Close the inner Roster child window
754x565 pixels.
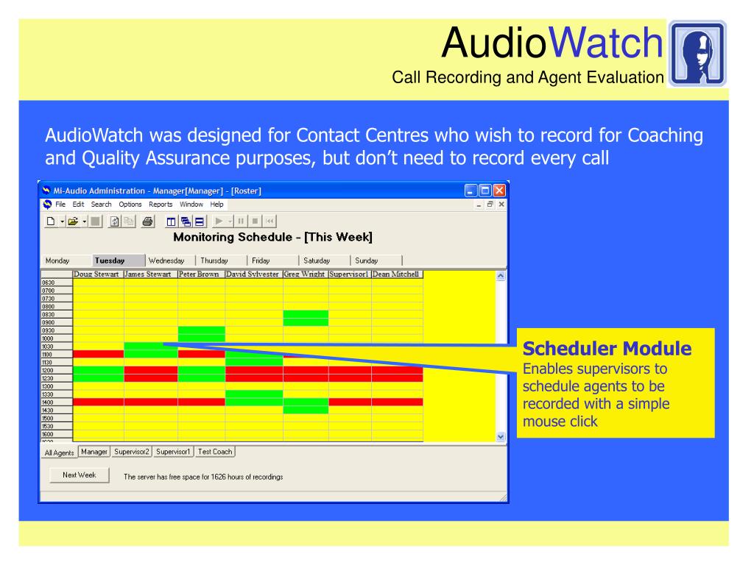(501, 205)
